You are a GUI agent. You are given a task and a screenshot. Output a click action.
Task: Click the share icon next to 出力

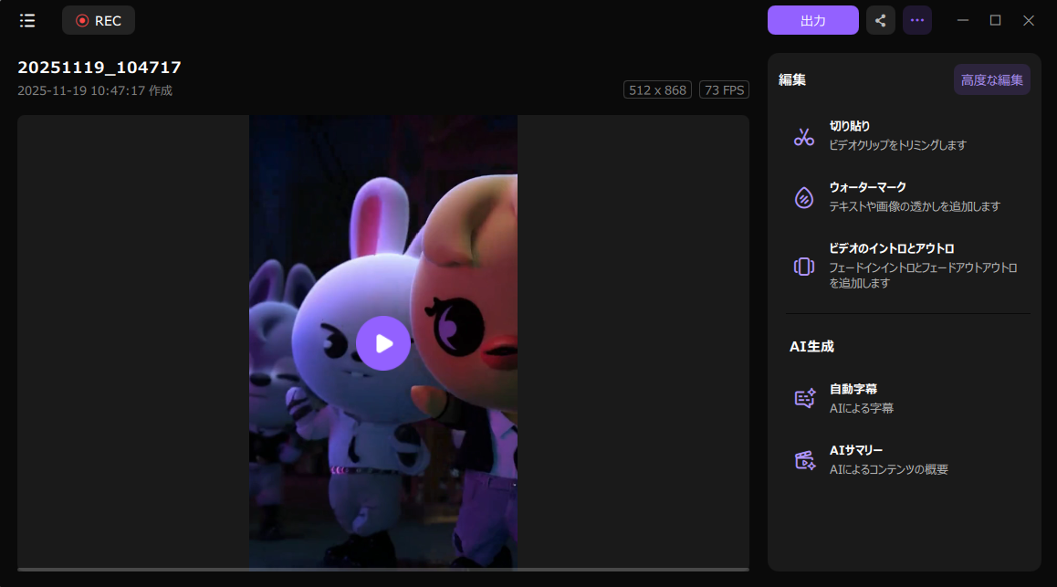point(880,20)
